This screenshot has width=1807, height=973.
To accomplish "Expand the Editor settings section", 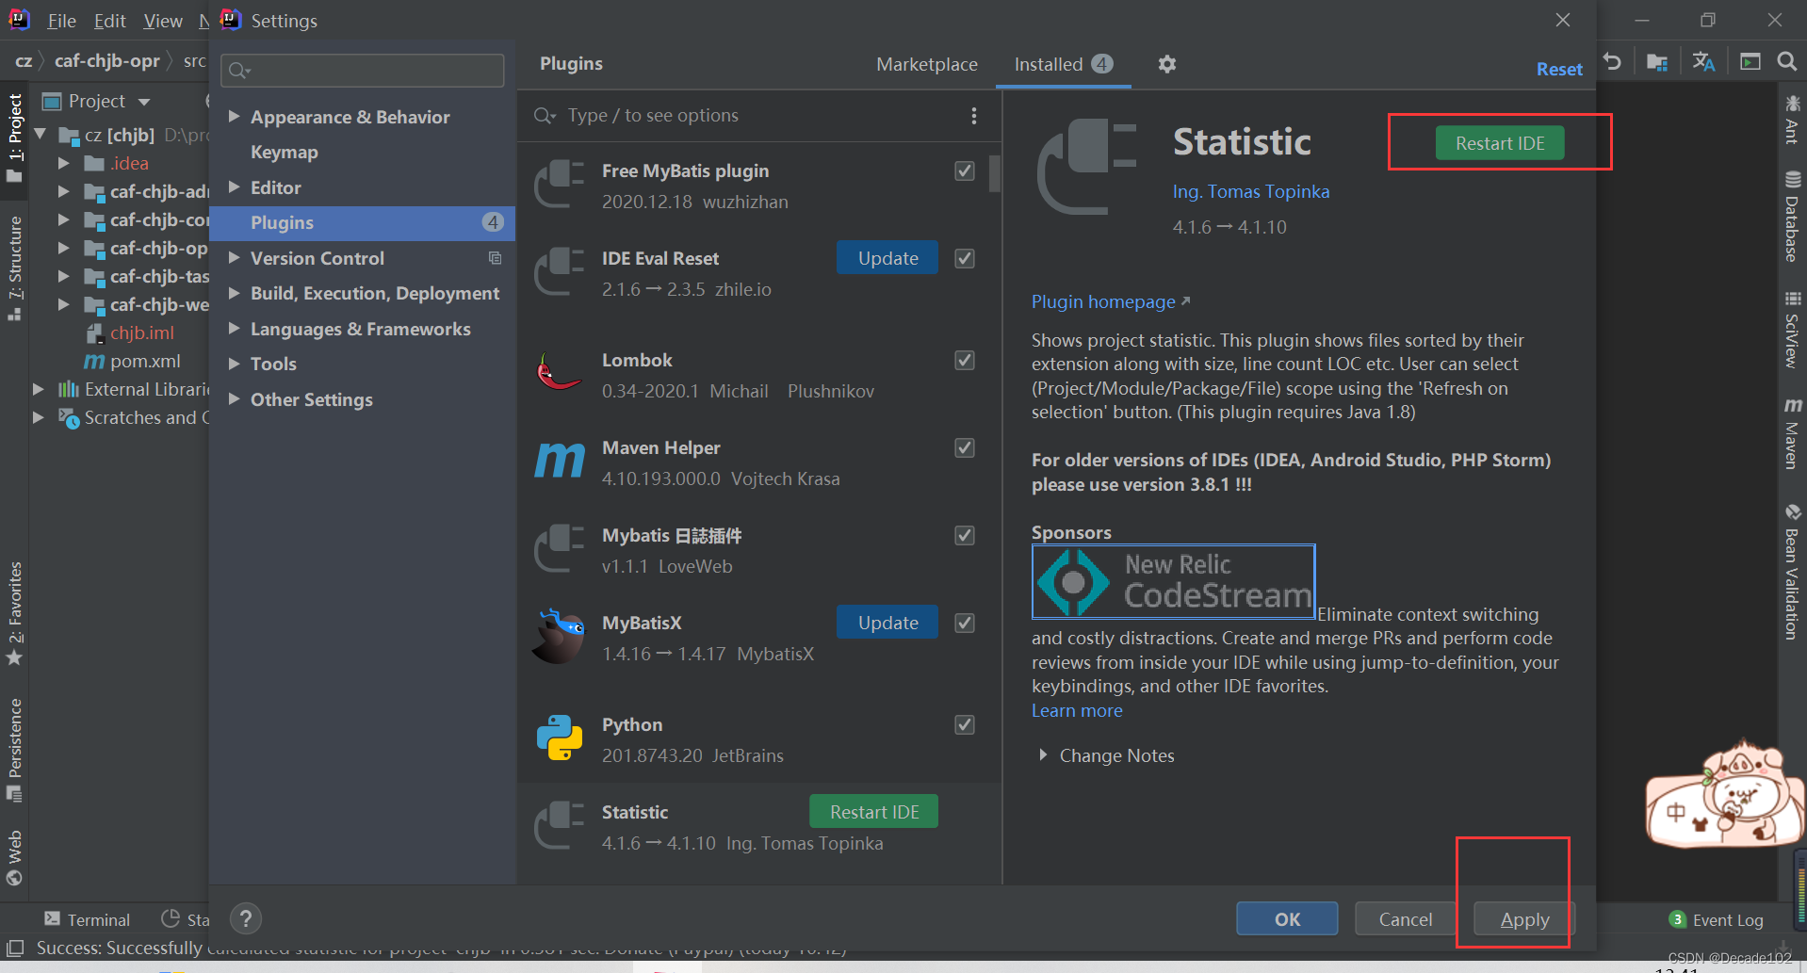I will click(234, 187).
